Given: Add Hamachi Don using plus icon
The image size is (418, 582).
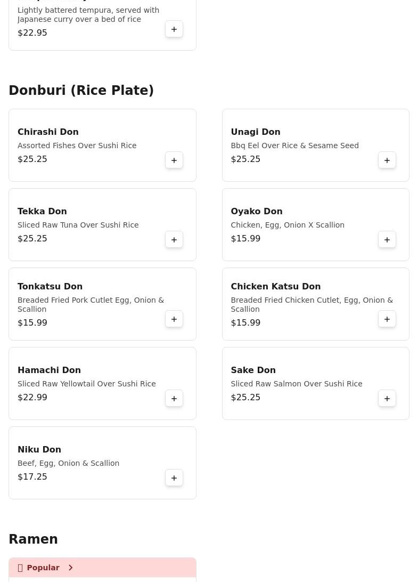Looking at the screenshot, I should [174, 398].
